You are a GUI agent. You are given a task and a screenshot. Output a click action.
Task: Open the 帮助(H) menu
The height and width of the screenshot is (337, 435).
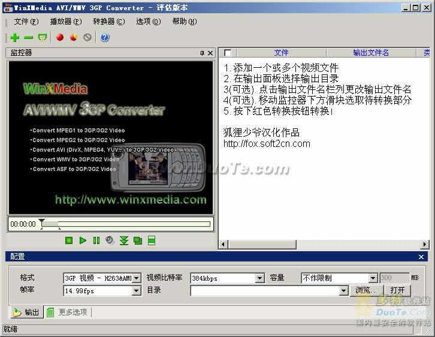pyautogui.click(x=185, y=22)
